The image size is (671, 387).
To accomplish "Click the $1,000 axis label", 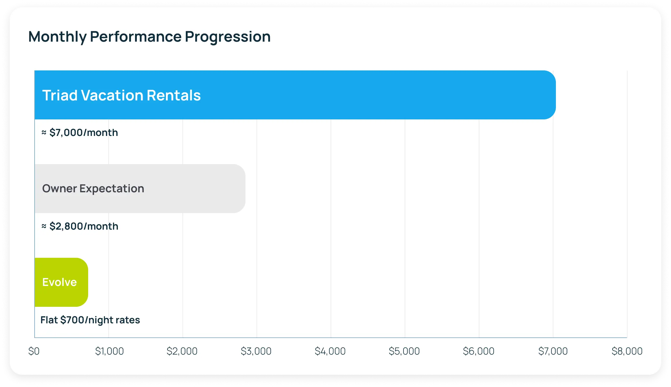I will click(x=109, y=351).
